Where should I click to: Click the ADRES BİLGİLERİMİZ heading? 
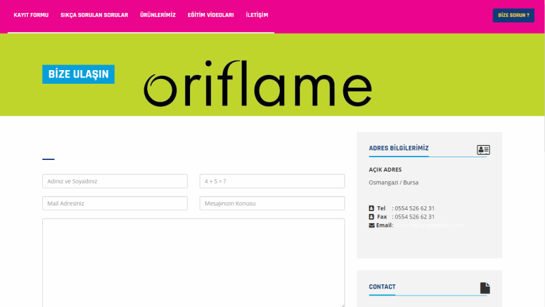pyautogui.click(x=399, y=148)
